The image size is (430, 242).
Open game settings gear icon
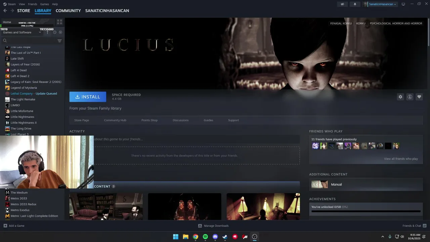click(400, 97)
